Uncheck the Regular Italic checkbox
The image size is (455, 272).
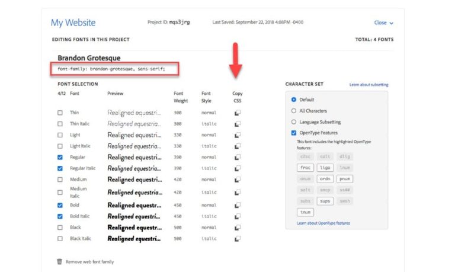click(x=60, y=168)
